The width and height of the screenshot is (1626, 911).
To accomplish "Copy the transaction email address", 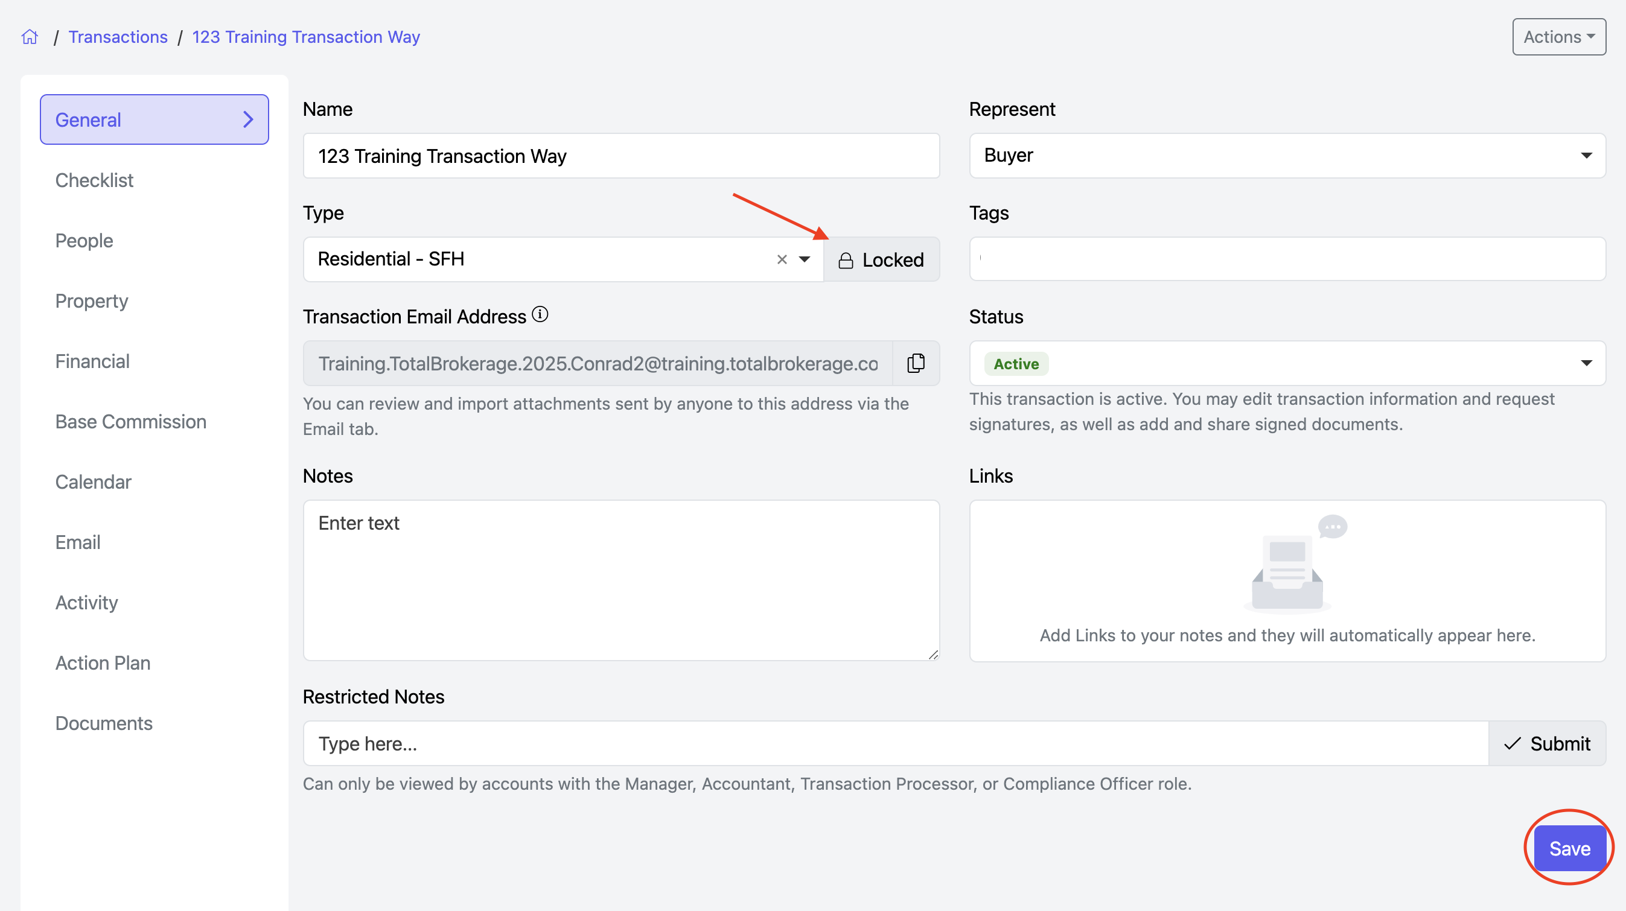I will pos(916,363).
